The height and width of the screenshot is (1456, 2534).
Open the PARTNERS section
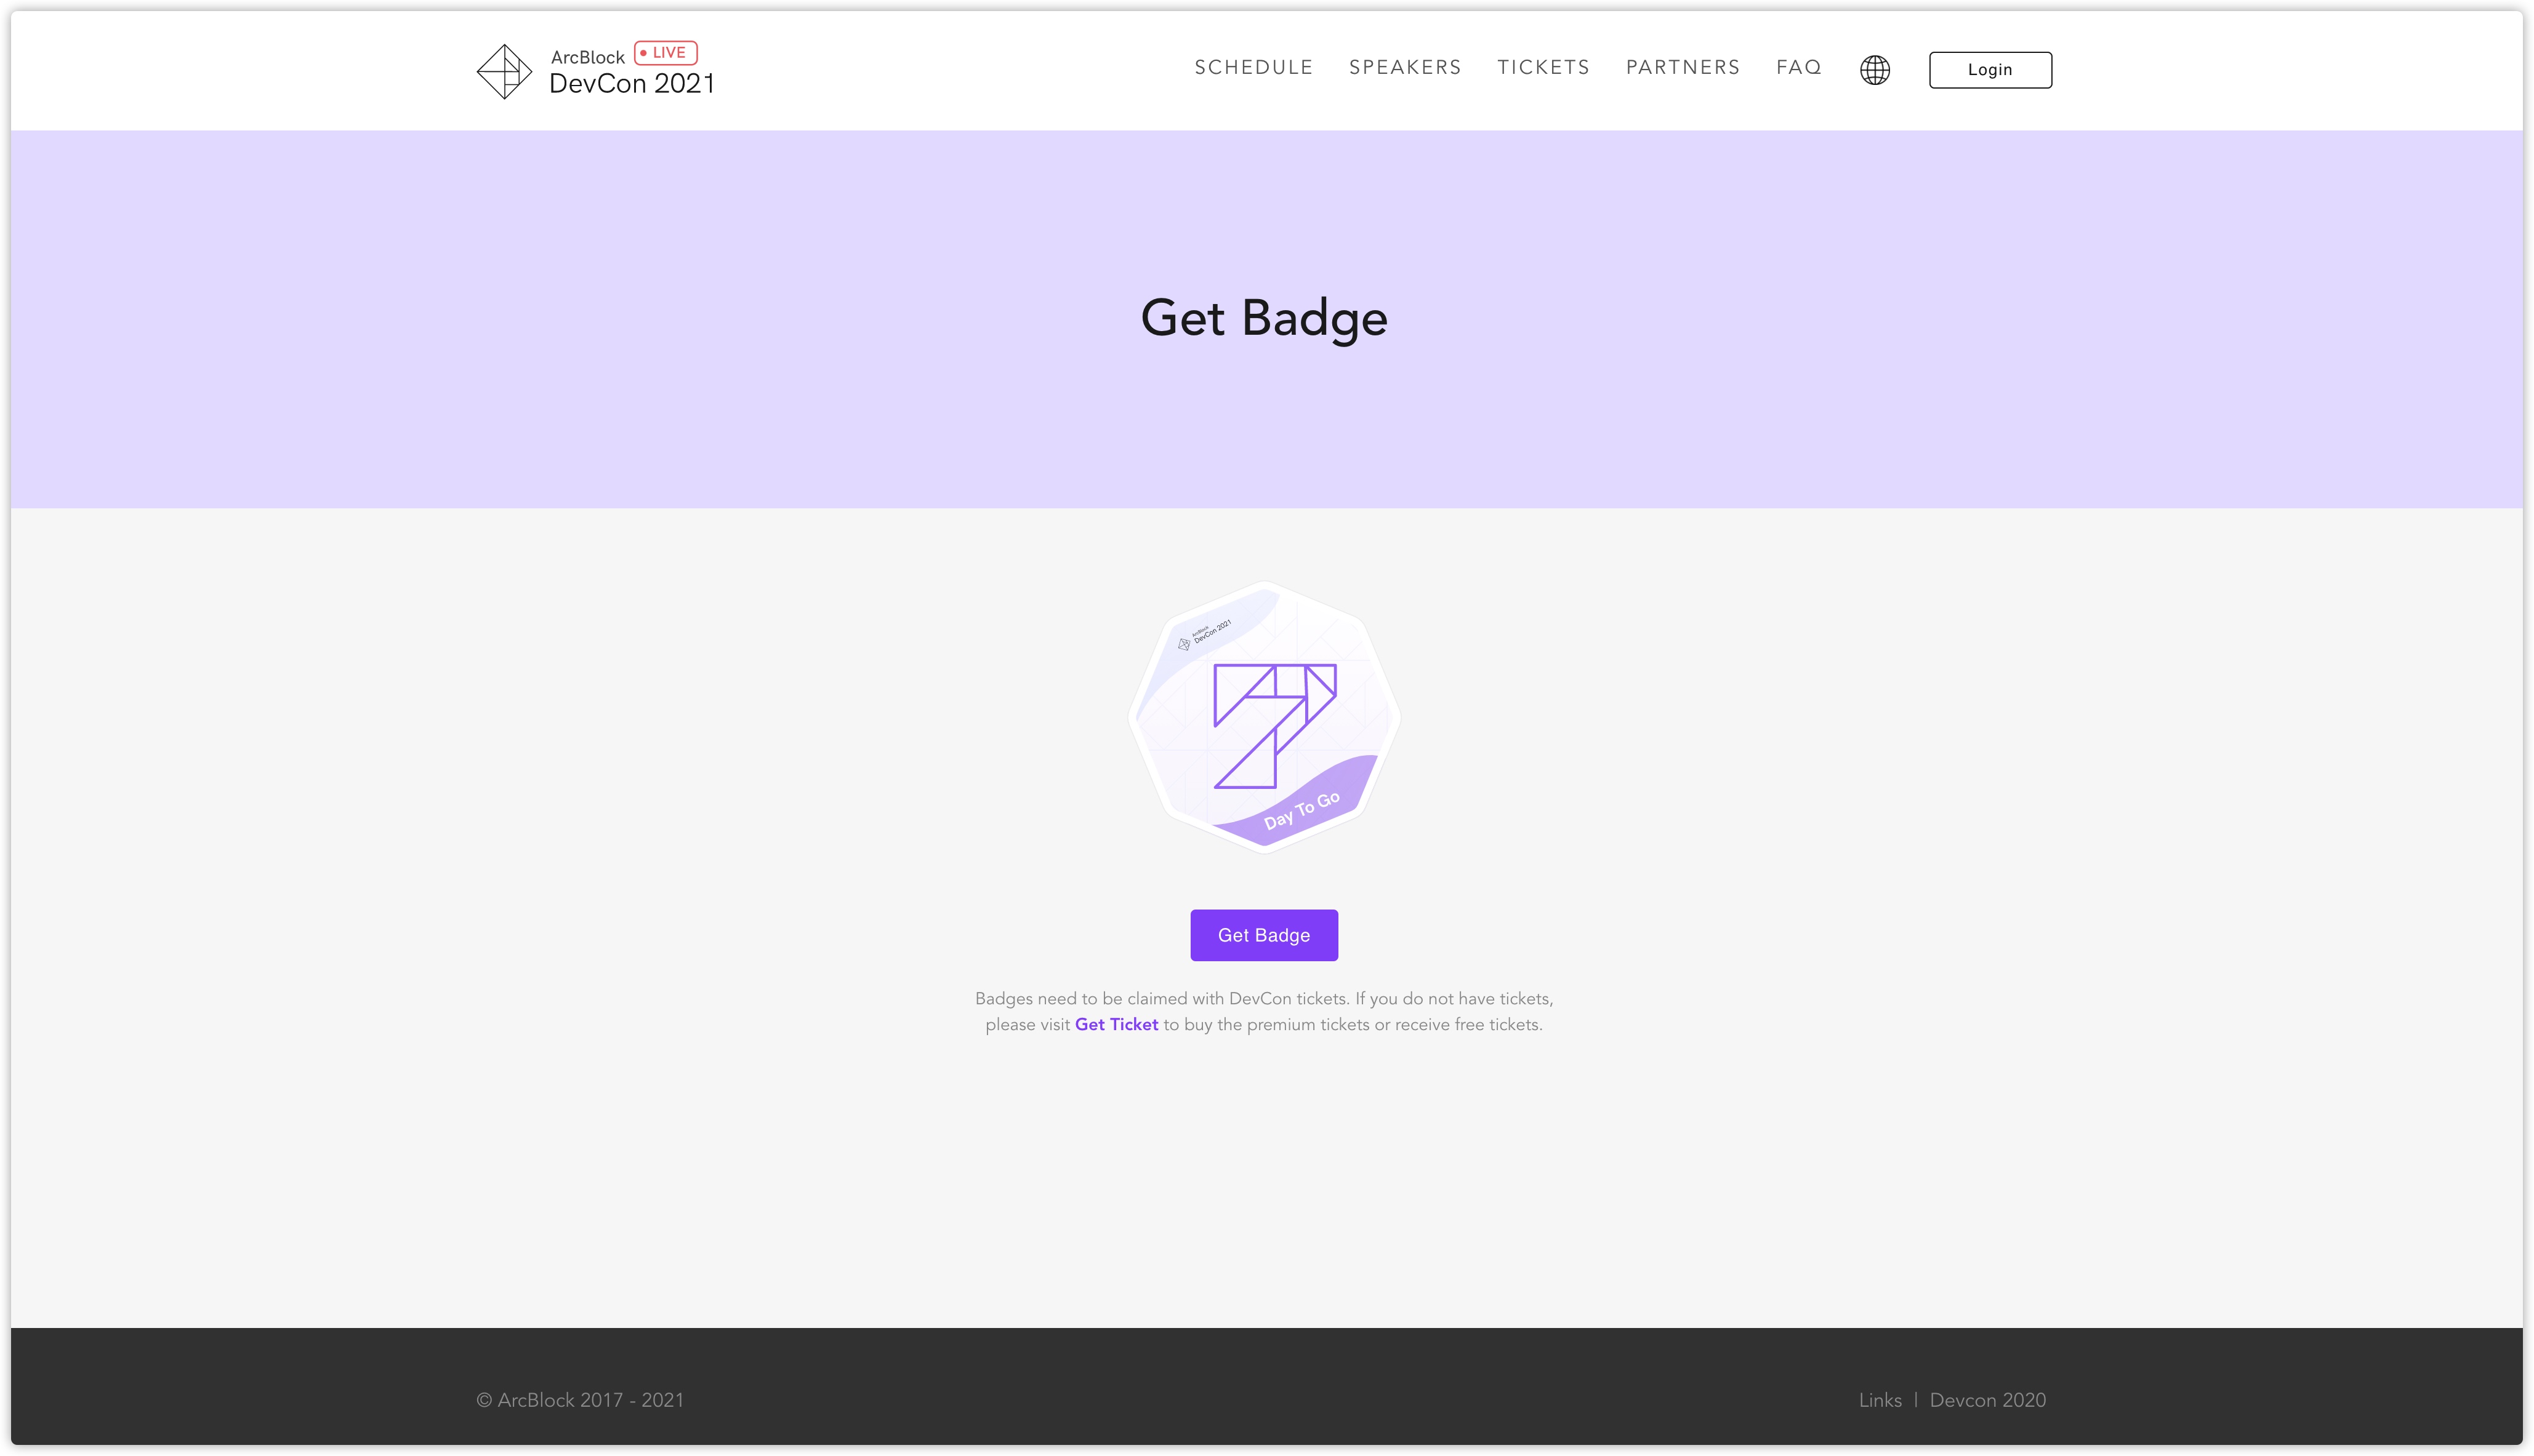1683,67
